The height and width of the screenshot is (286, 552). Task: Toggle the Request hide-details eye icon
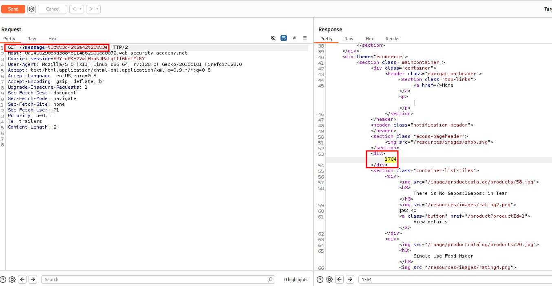coord(273,38)
